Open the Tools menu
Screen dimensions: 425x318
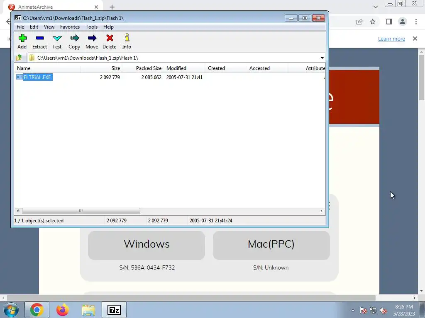tap(92, 27)
